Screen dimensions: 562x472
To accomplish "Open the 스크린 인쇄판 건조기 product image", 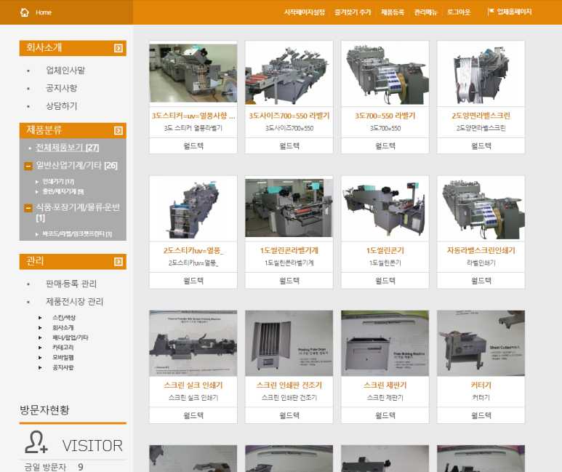I will coord(289,343).
